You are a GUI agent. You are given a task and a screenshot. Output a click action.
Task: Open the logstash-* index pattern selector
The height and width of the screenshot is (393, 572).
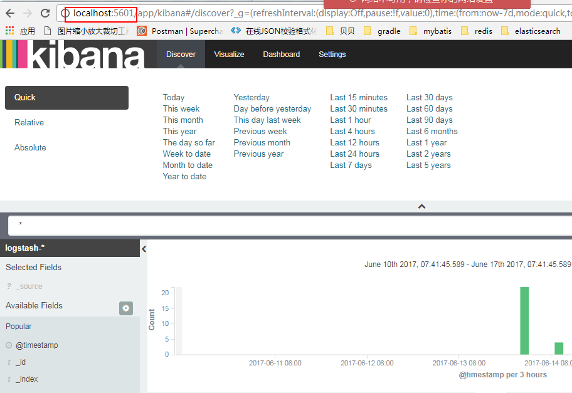pos(70,248)
